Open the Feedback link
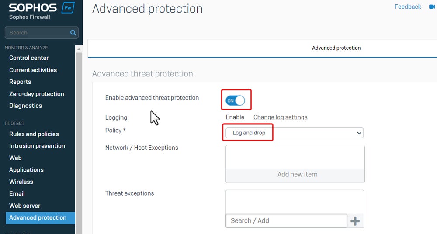 [408, 7]
